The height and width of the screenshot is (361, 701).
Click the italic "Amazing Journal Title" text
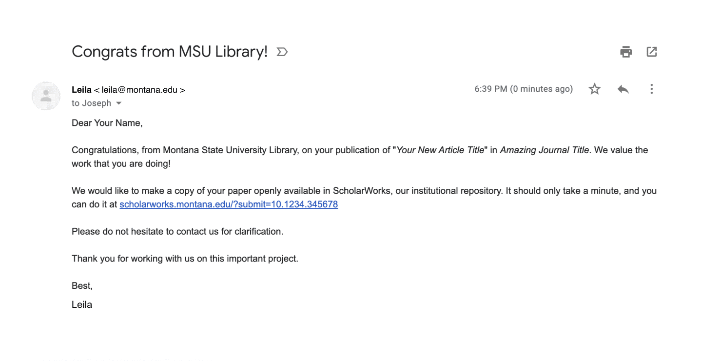[x=545, y=150]
